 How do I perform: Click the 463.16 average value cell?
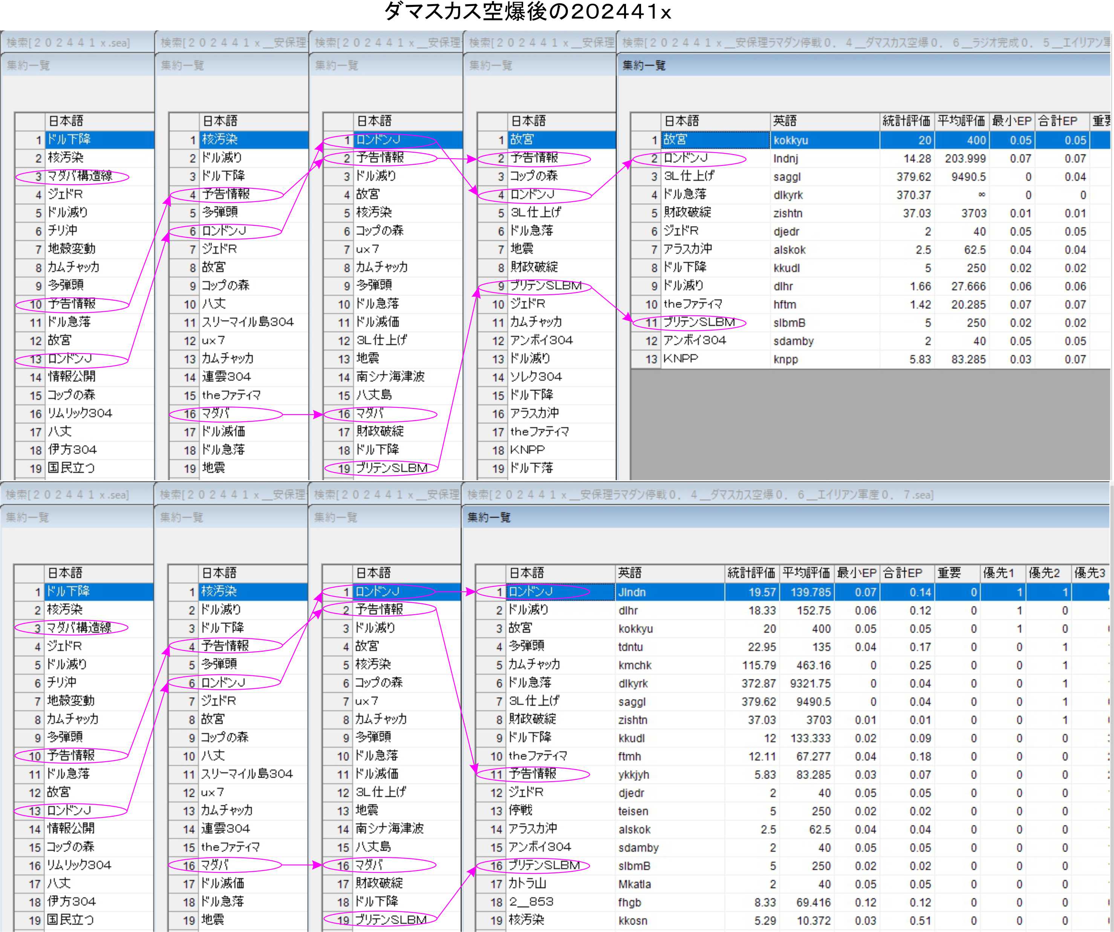point(806,665)
